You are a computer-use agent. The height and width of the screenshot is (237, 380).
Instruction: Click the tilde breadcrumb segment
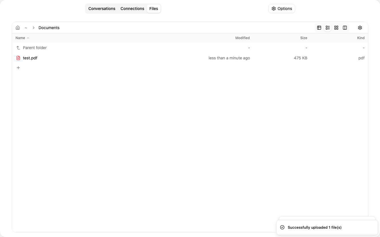tap(26, 28)
